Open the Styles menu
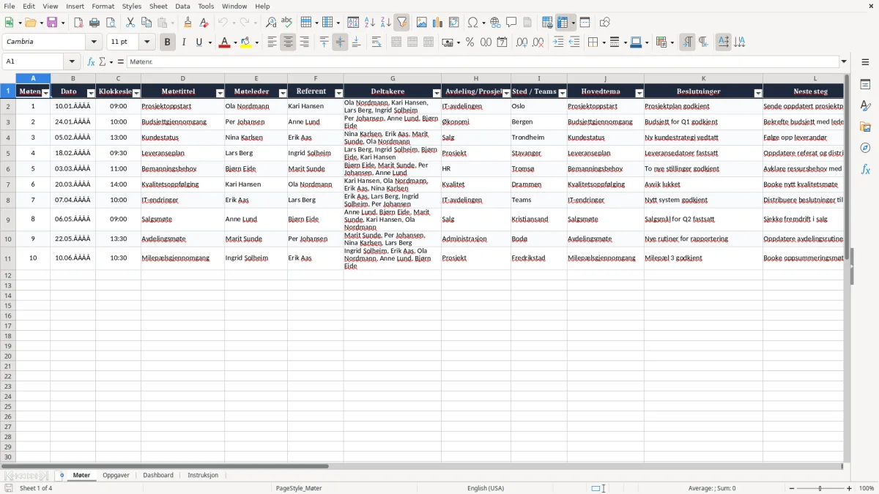This screenshot has height=494, width=879. point(132,6)
